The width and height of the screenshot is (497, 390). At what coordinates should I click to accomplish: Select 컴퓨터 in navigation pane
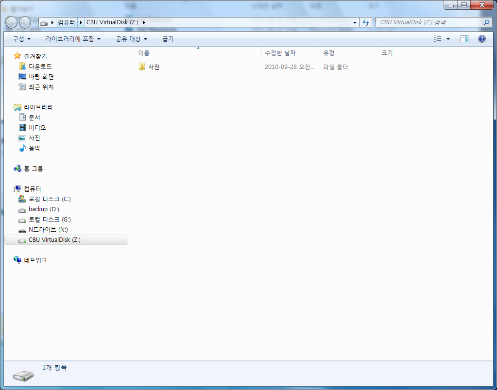pyautogui.click(x=33, y=189)
